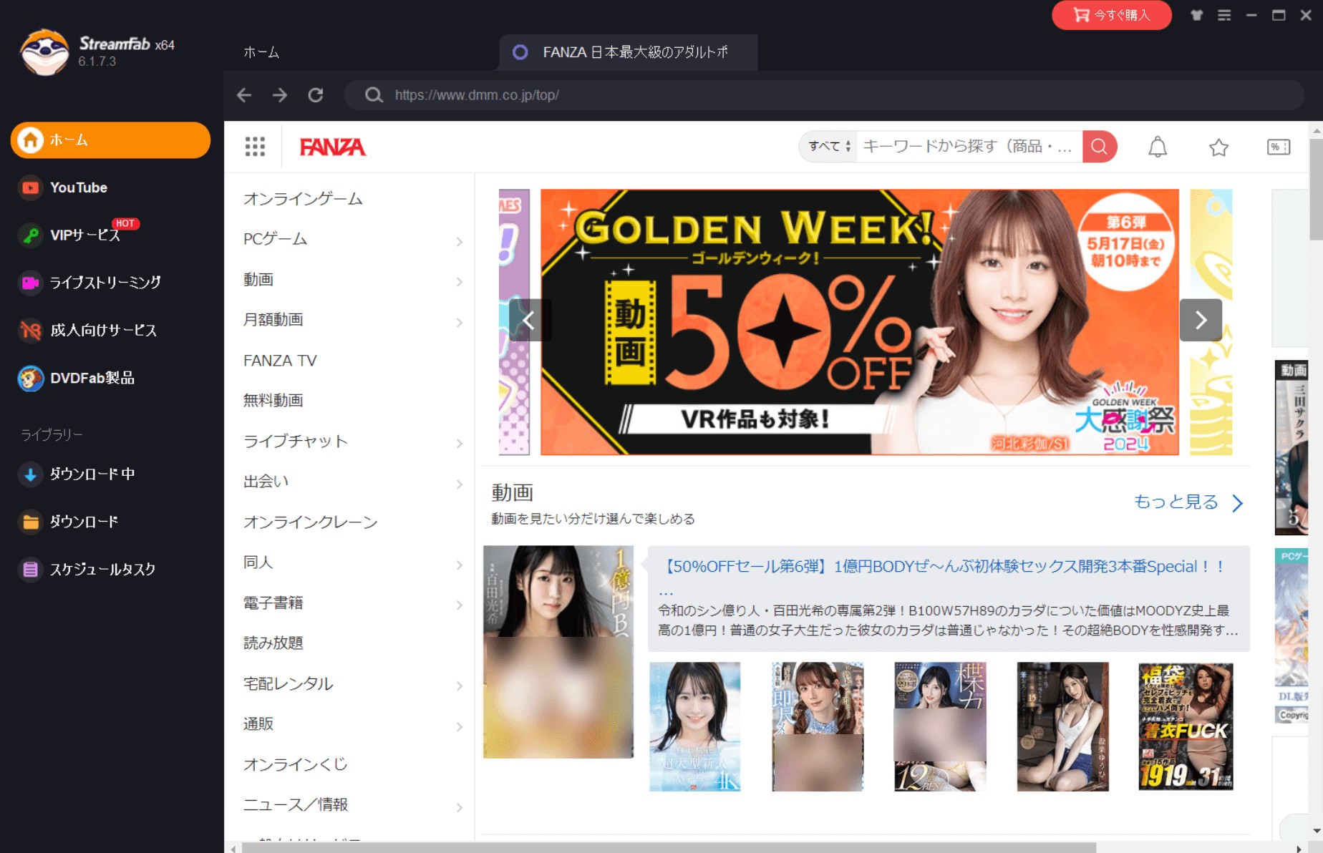1323x853 pixels.
Task: Open the StreamFab hamburger menu
Action: pyautogui.click(x=1224, y=15)
